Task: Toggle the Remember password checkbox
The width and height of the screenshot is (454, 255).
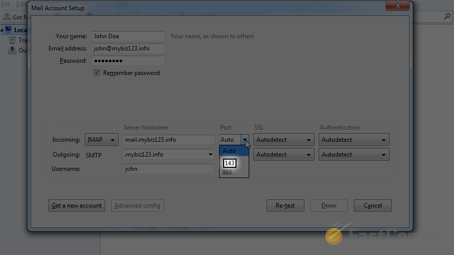Action: [97, 73]
